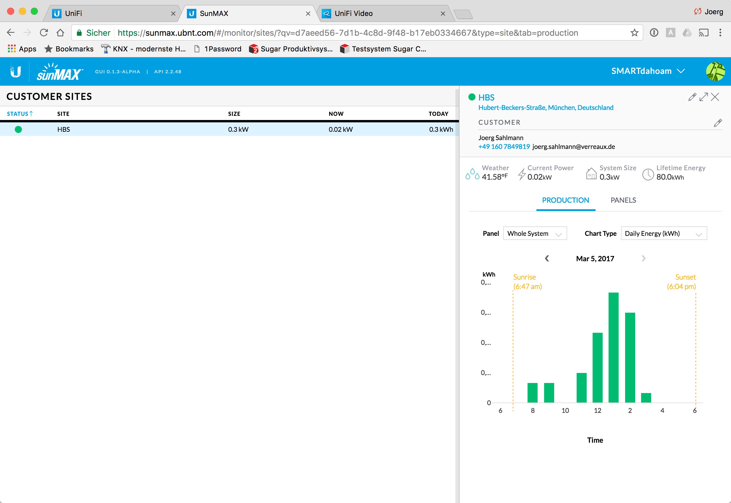Click the Current Power lightning icon

pos(522,174)
